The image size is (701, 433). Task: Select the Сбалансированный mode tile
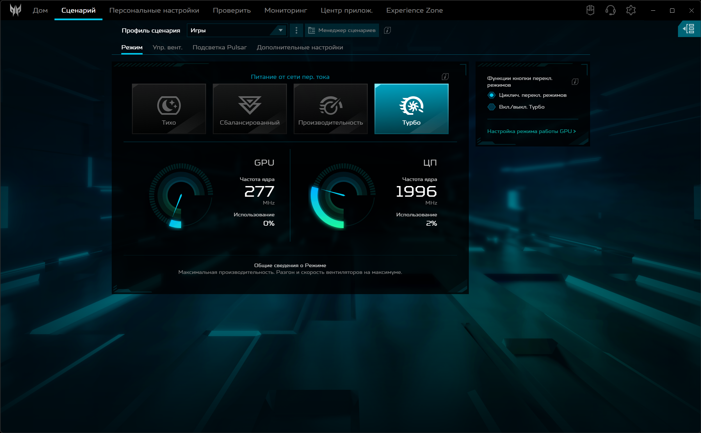pos(250,109)
